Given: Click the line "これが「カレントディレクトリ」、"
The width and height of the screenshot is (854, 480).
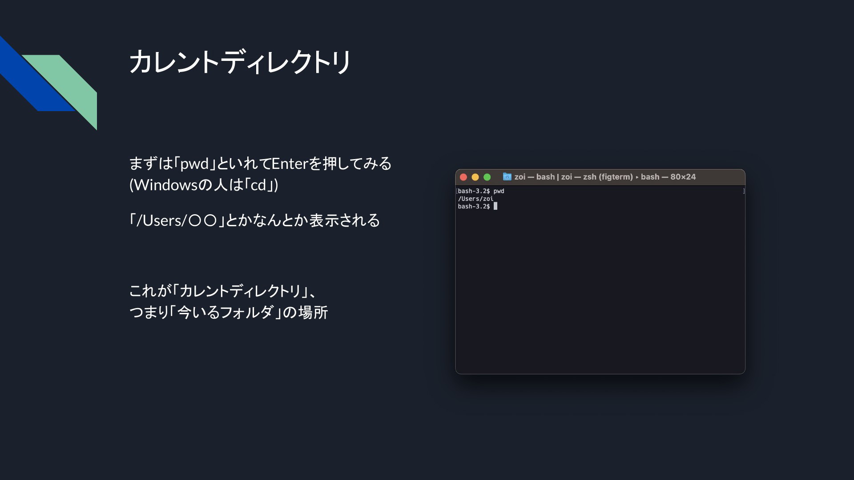Looking at the screenshot, I should 223,291.
